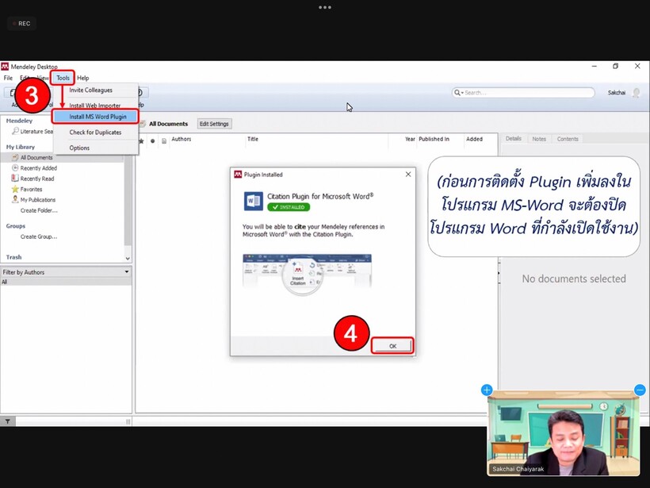The height and width of the screenshot is (488, 650).
Task: Select the Trash section
Action: pyautogui.click(x=13, y=257)
